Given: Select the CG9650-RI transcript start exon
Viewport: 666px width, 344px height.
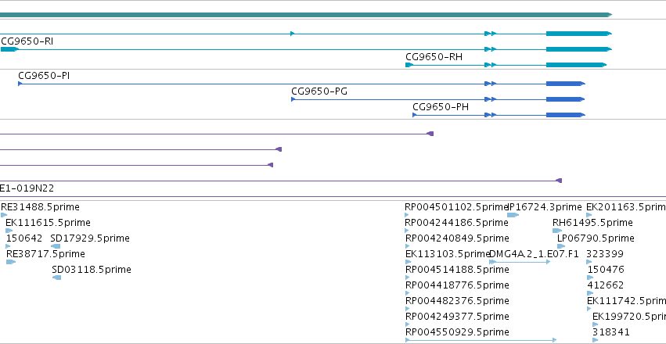Looking at the screenshot, I should click(9, 49).
